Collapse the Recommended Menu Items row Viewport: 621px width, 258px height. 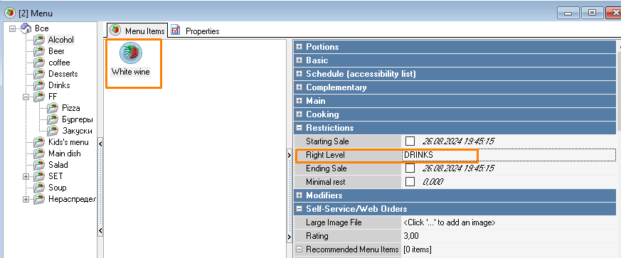[x=299, y=249]
